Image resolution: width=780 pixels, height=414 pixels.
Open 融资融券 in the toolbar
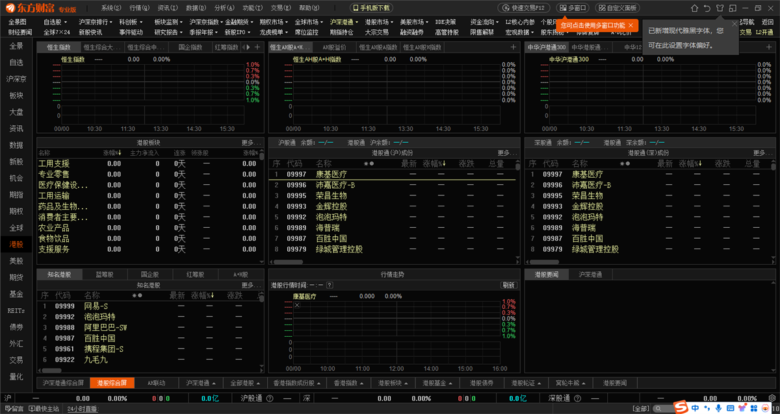point(412,32)
